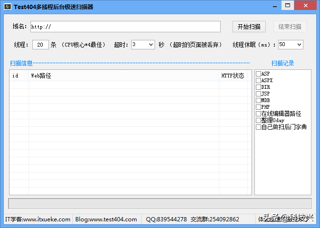
Task: Enable the ASP checkbox
Action: pyautogui.click(x=258, y=74)
